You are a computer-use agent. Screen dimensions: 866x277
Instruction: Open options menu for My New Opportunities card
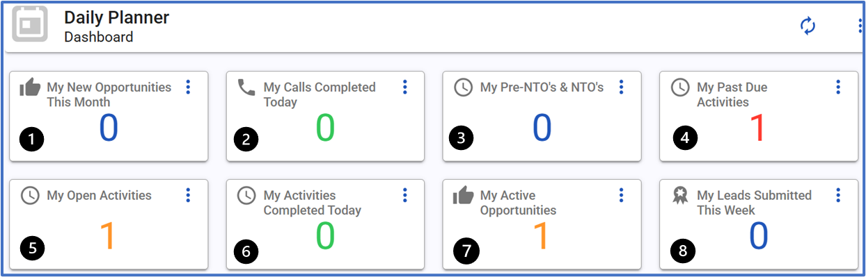[188, 87]
